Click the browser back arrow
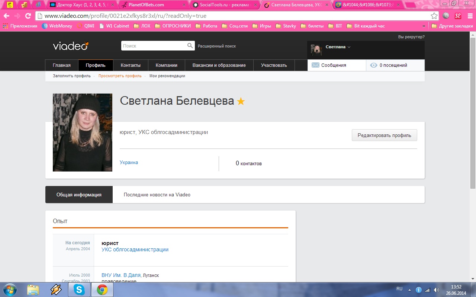476x297 pixels. (6, 16)
